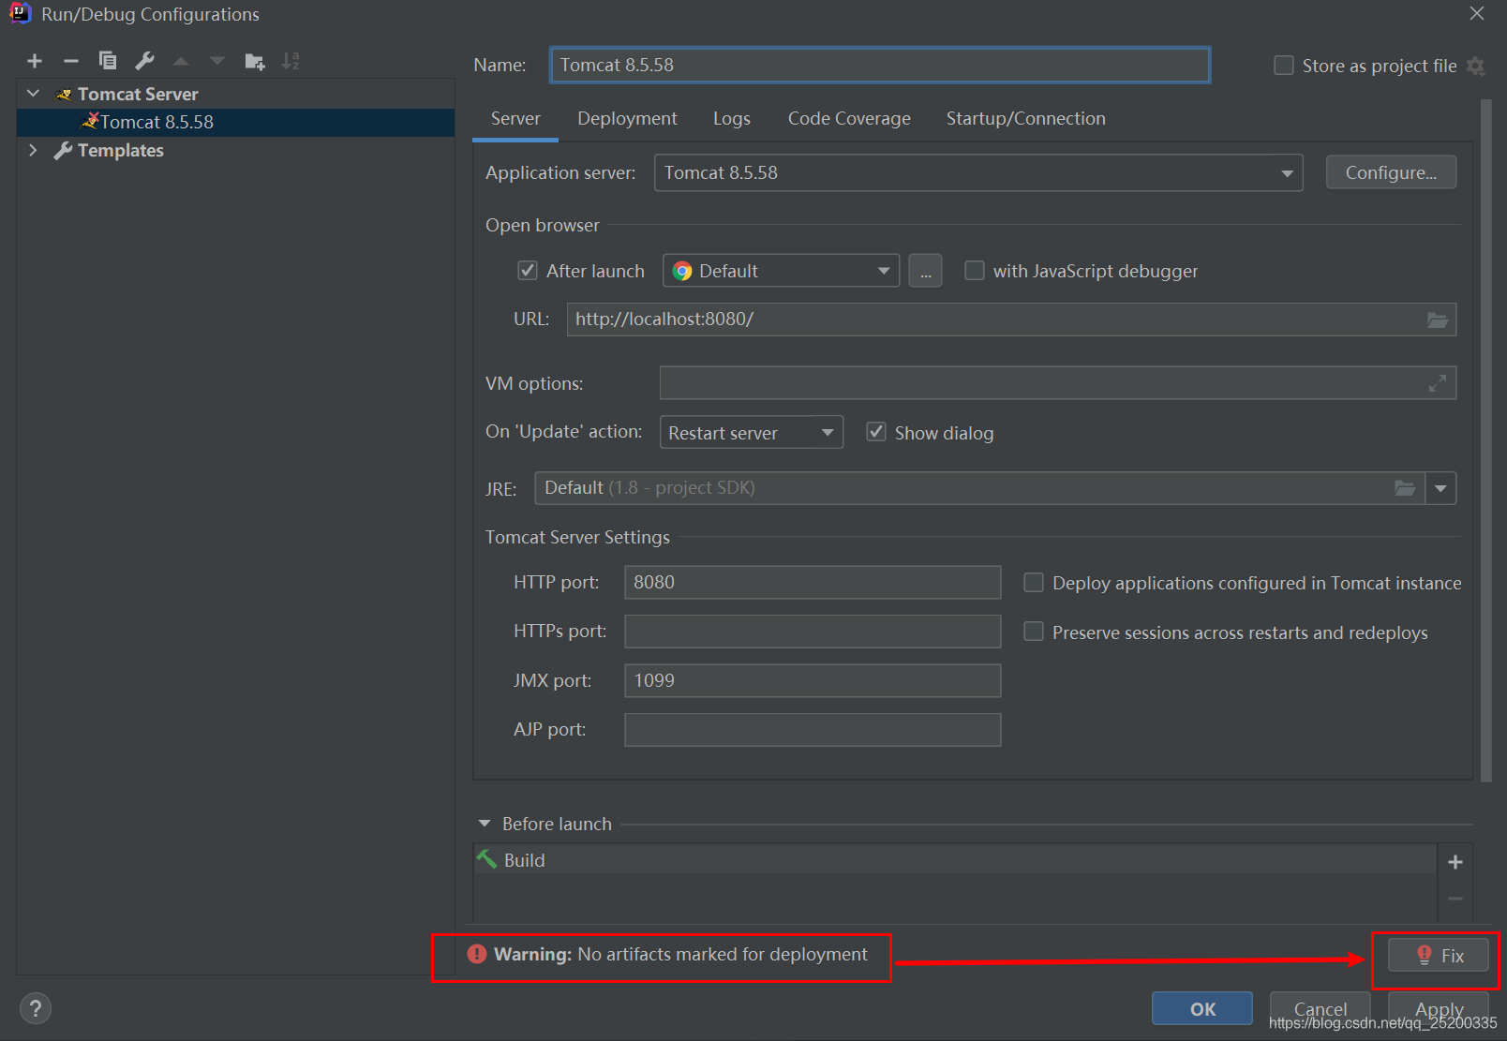The width and height of the screenshot is (1507, 1041).
Task: Create new folder for configurations
Action: pos(254,61)
